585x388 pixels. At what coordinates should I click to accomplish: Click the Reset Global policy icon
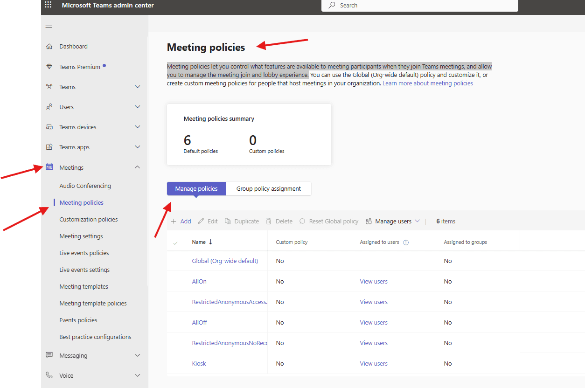(x=302, y=221)
